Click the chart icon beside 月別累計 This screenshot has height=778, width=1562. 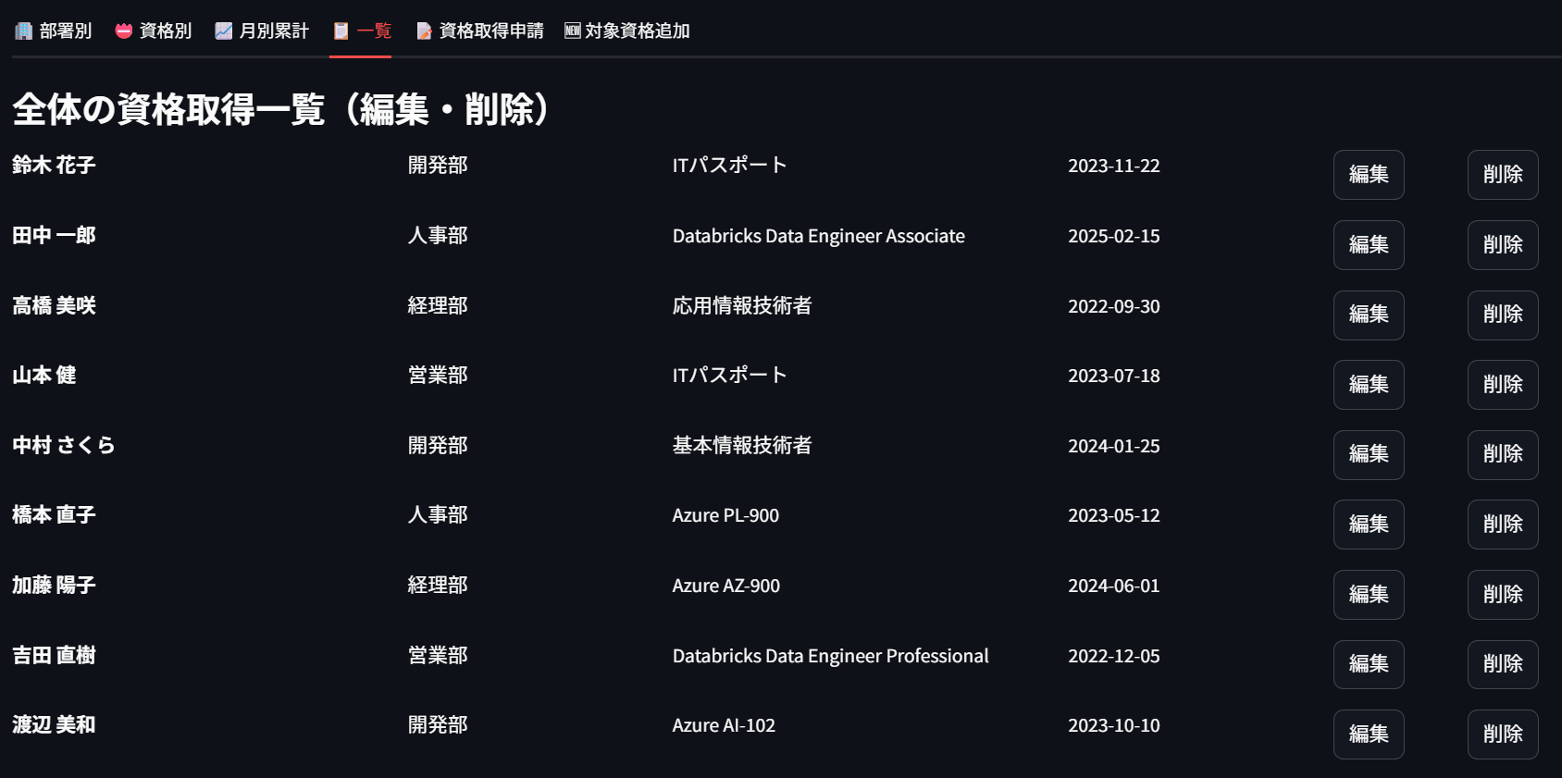224,31
